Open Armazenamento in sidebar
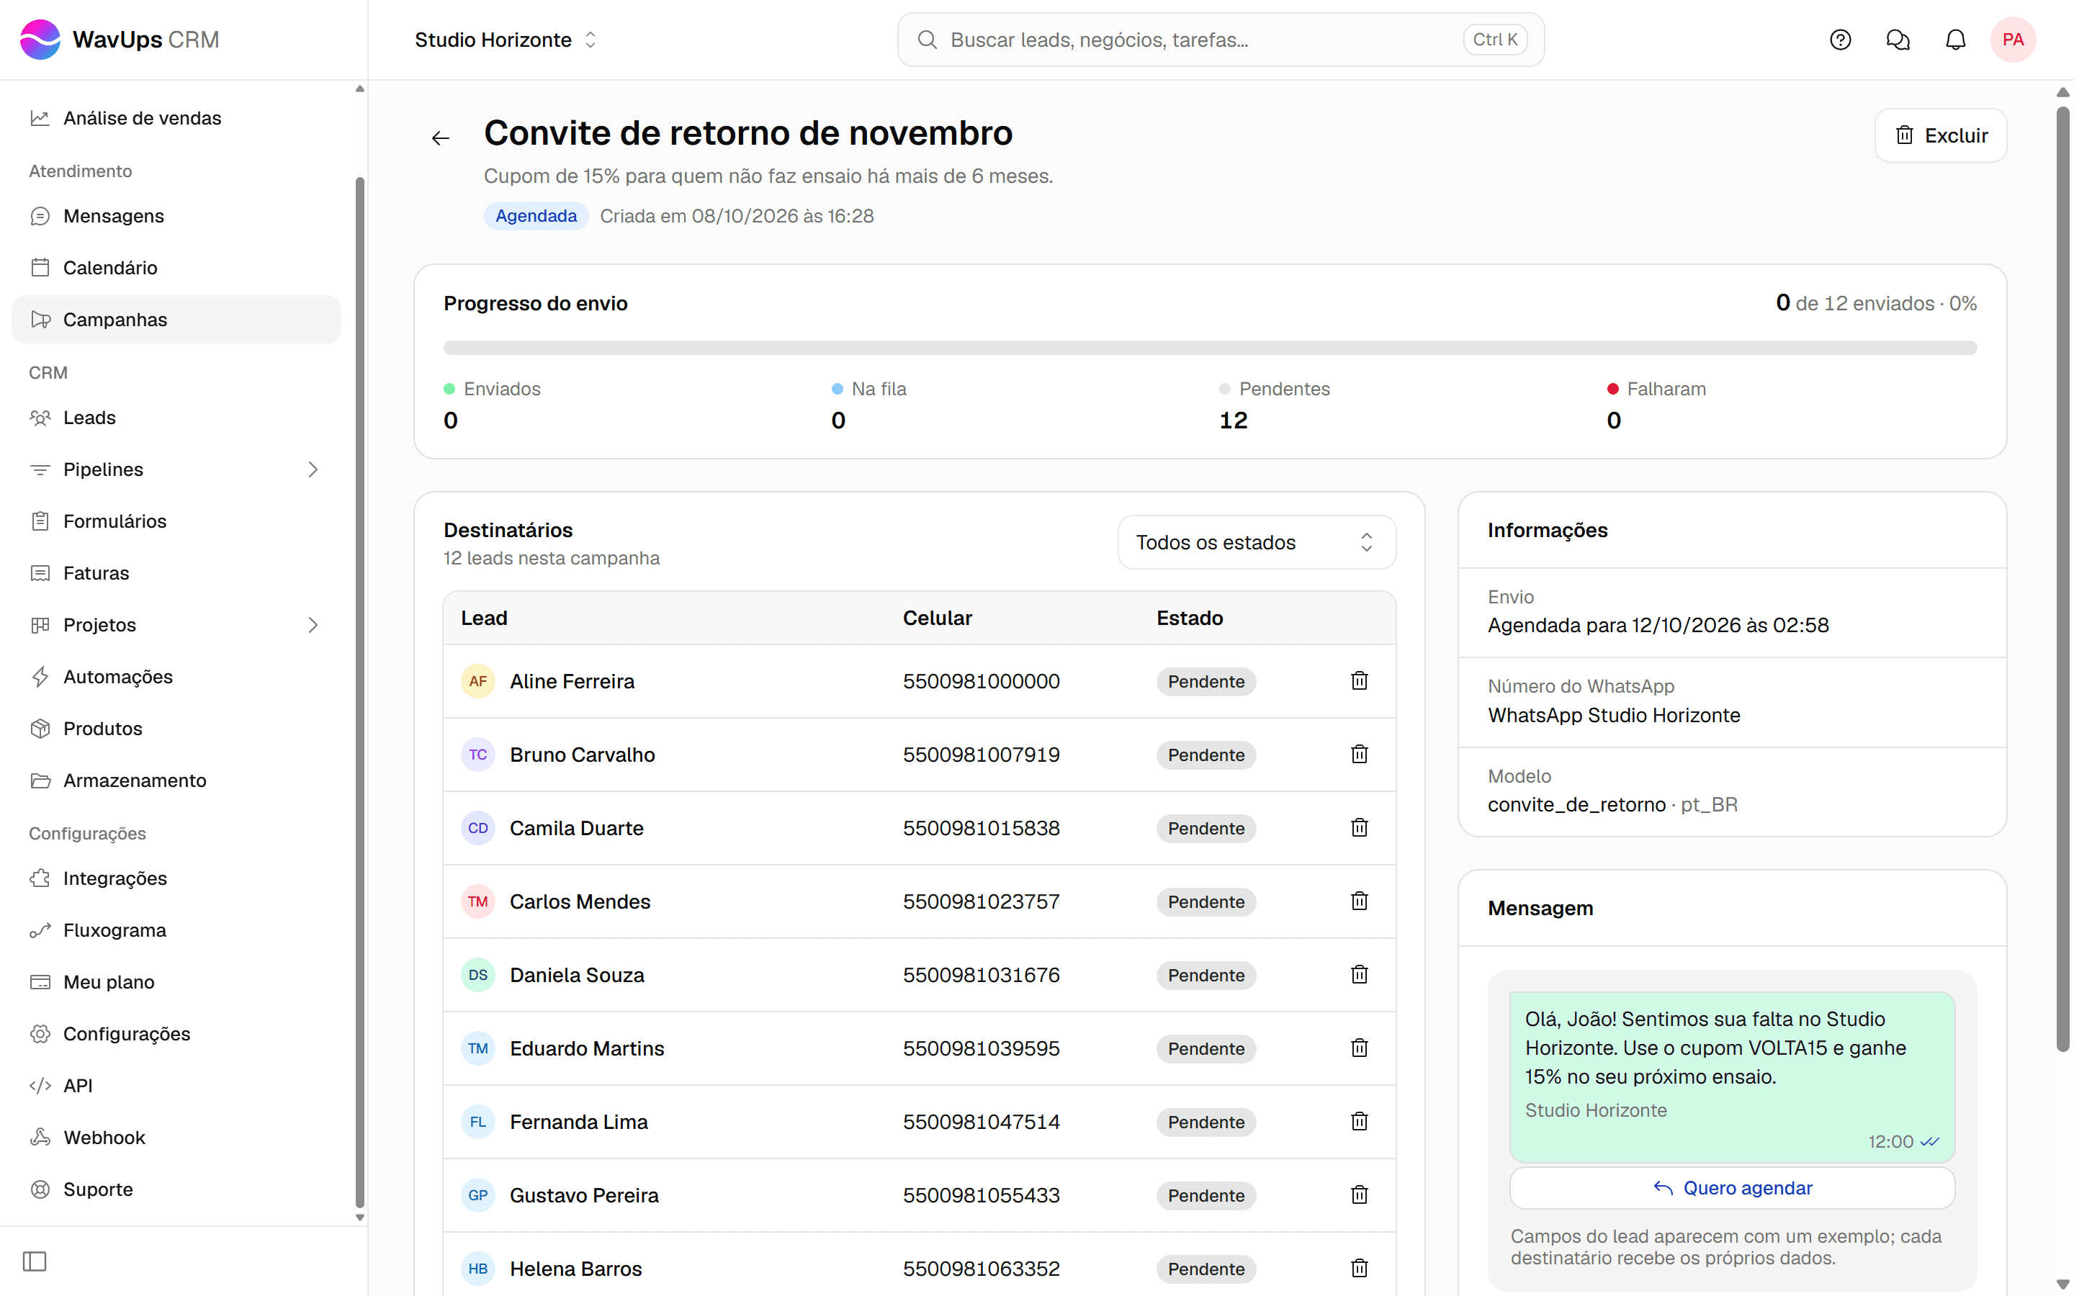2074x1296 pixels. point(176,780)
